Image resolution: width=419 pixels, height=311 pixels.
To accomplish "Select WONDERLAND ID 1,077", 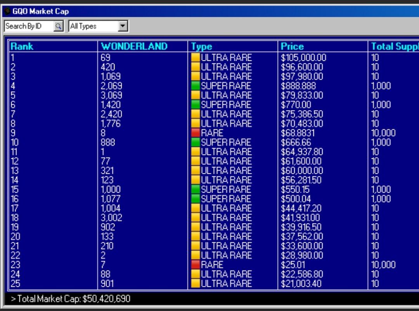I will (111, 199).
